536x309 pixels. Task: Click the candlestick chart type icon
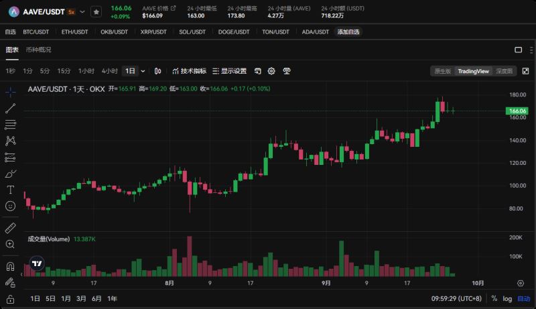(x=158, y=71)
